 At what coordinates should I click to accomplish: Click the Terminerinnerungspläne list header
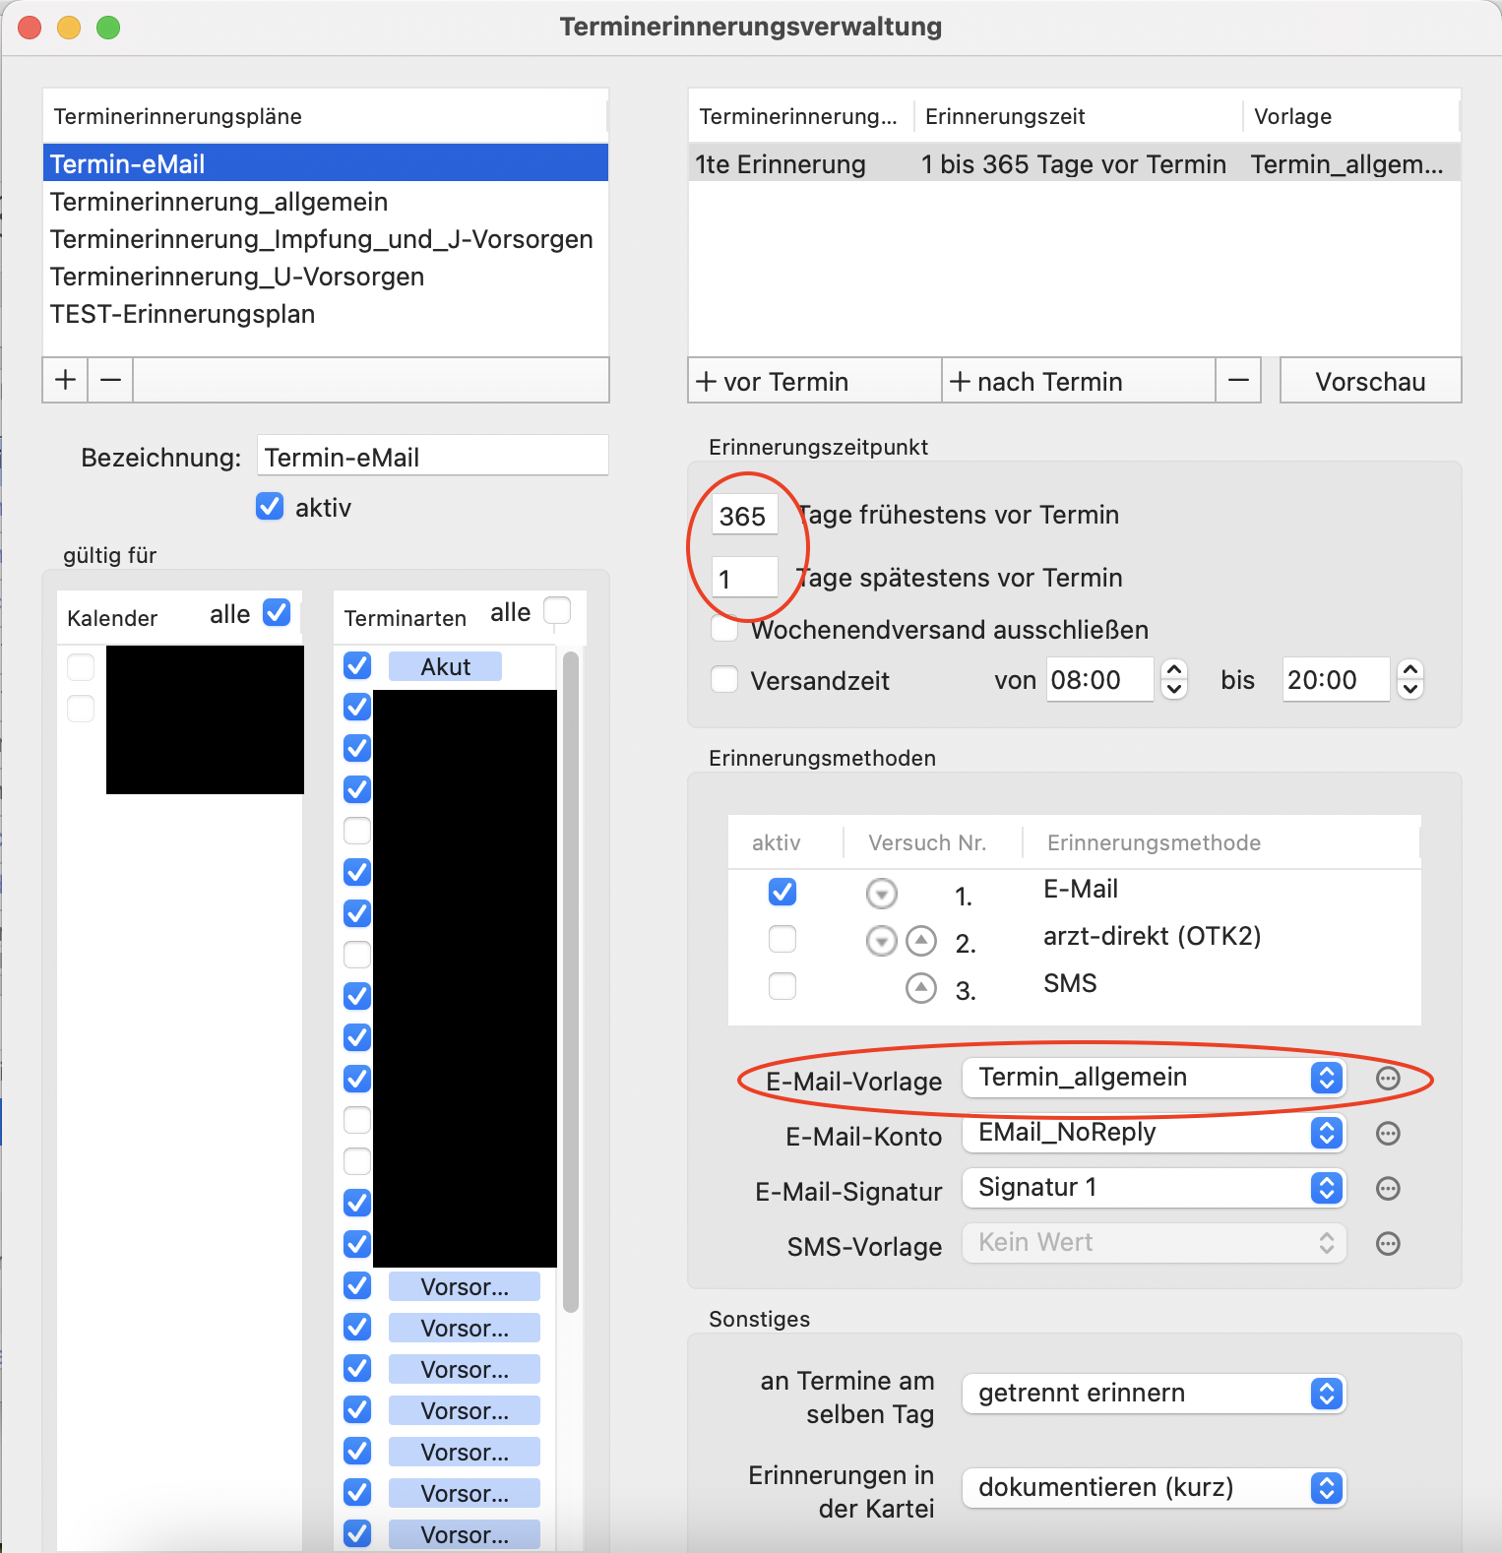(x=326, y=116)
